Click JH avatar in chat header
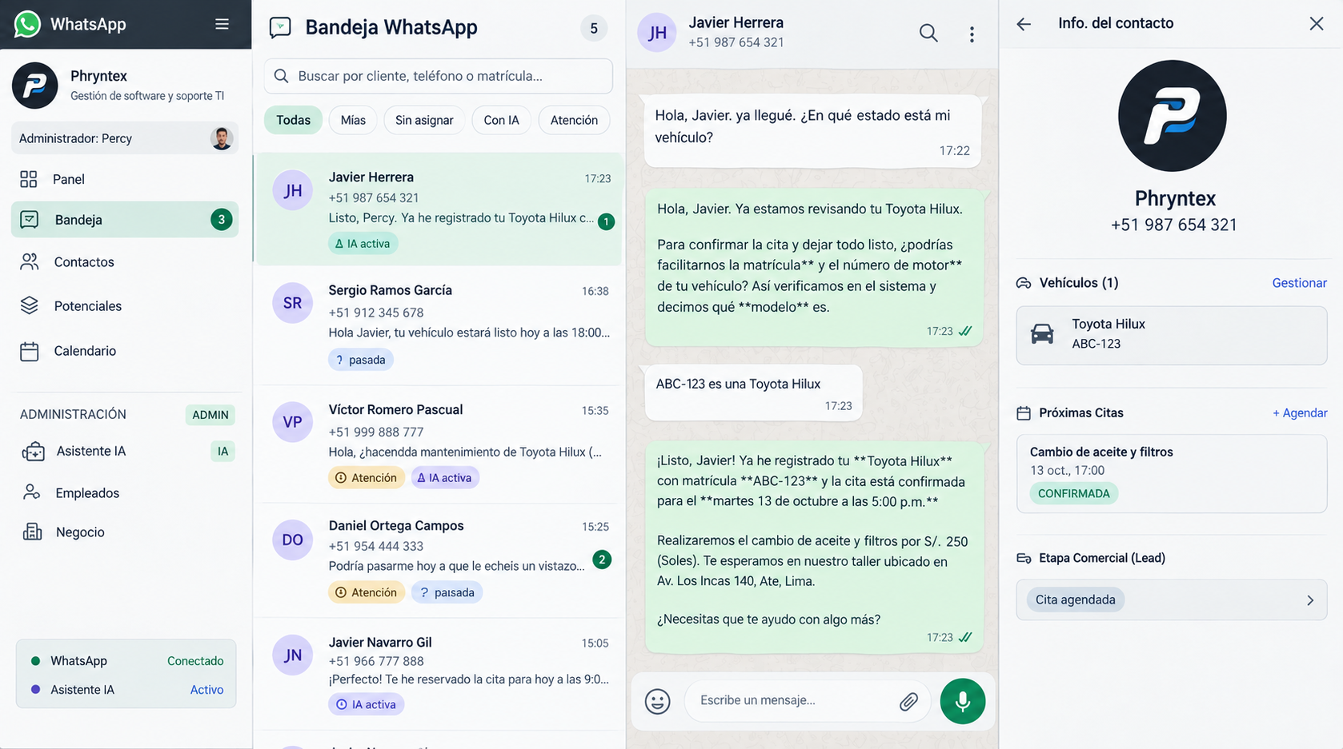 click(x=657, y=32)
